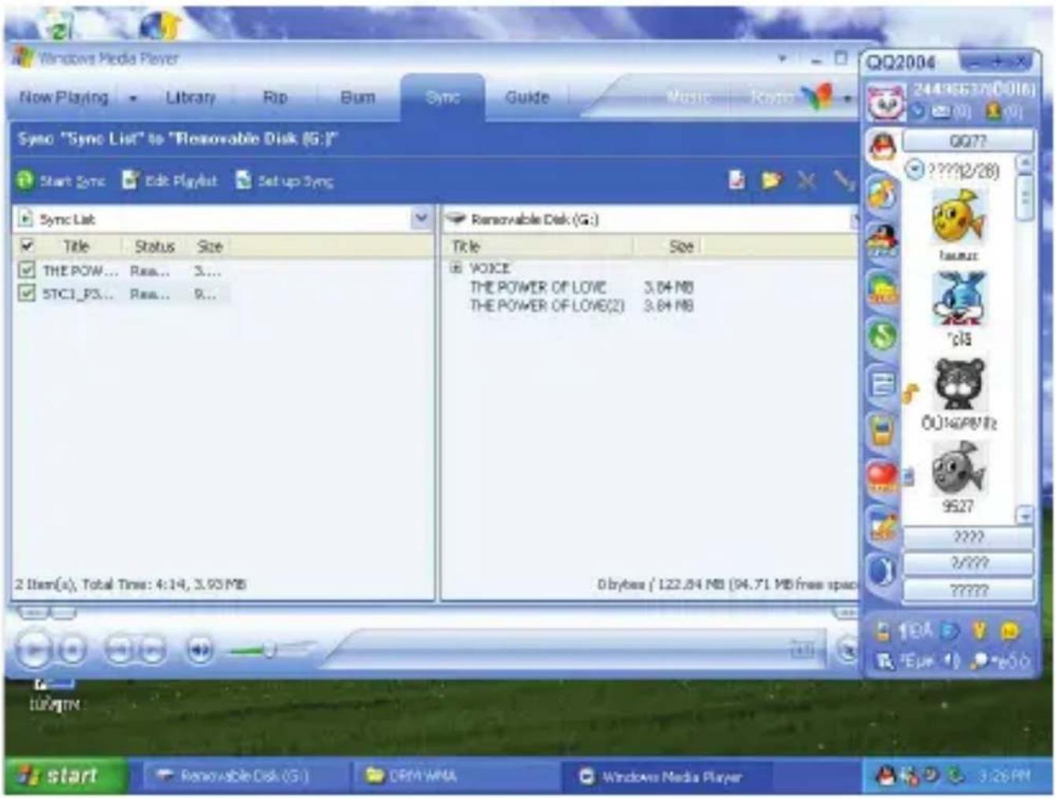
Task: Select the blue rabbit QQ contact
Action: coord(958,300)
